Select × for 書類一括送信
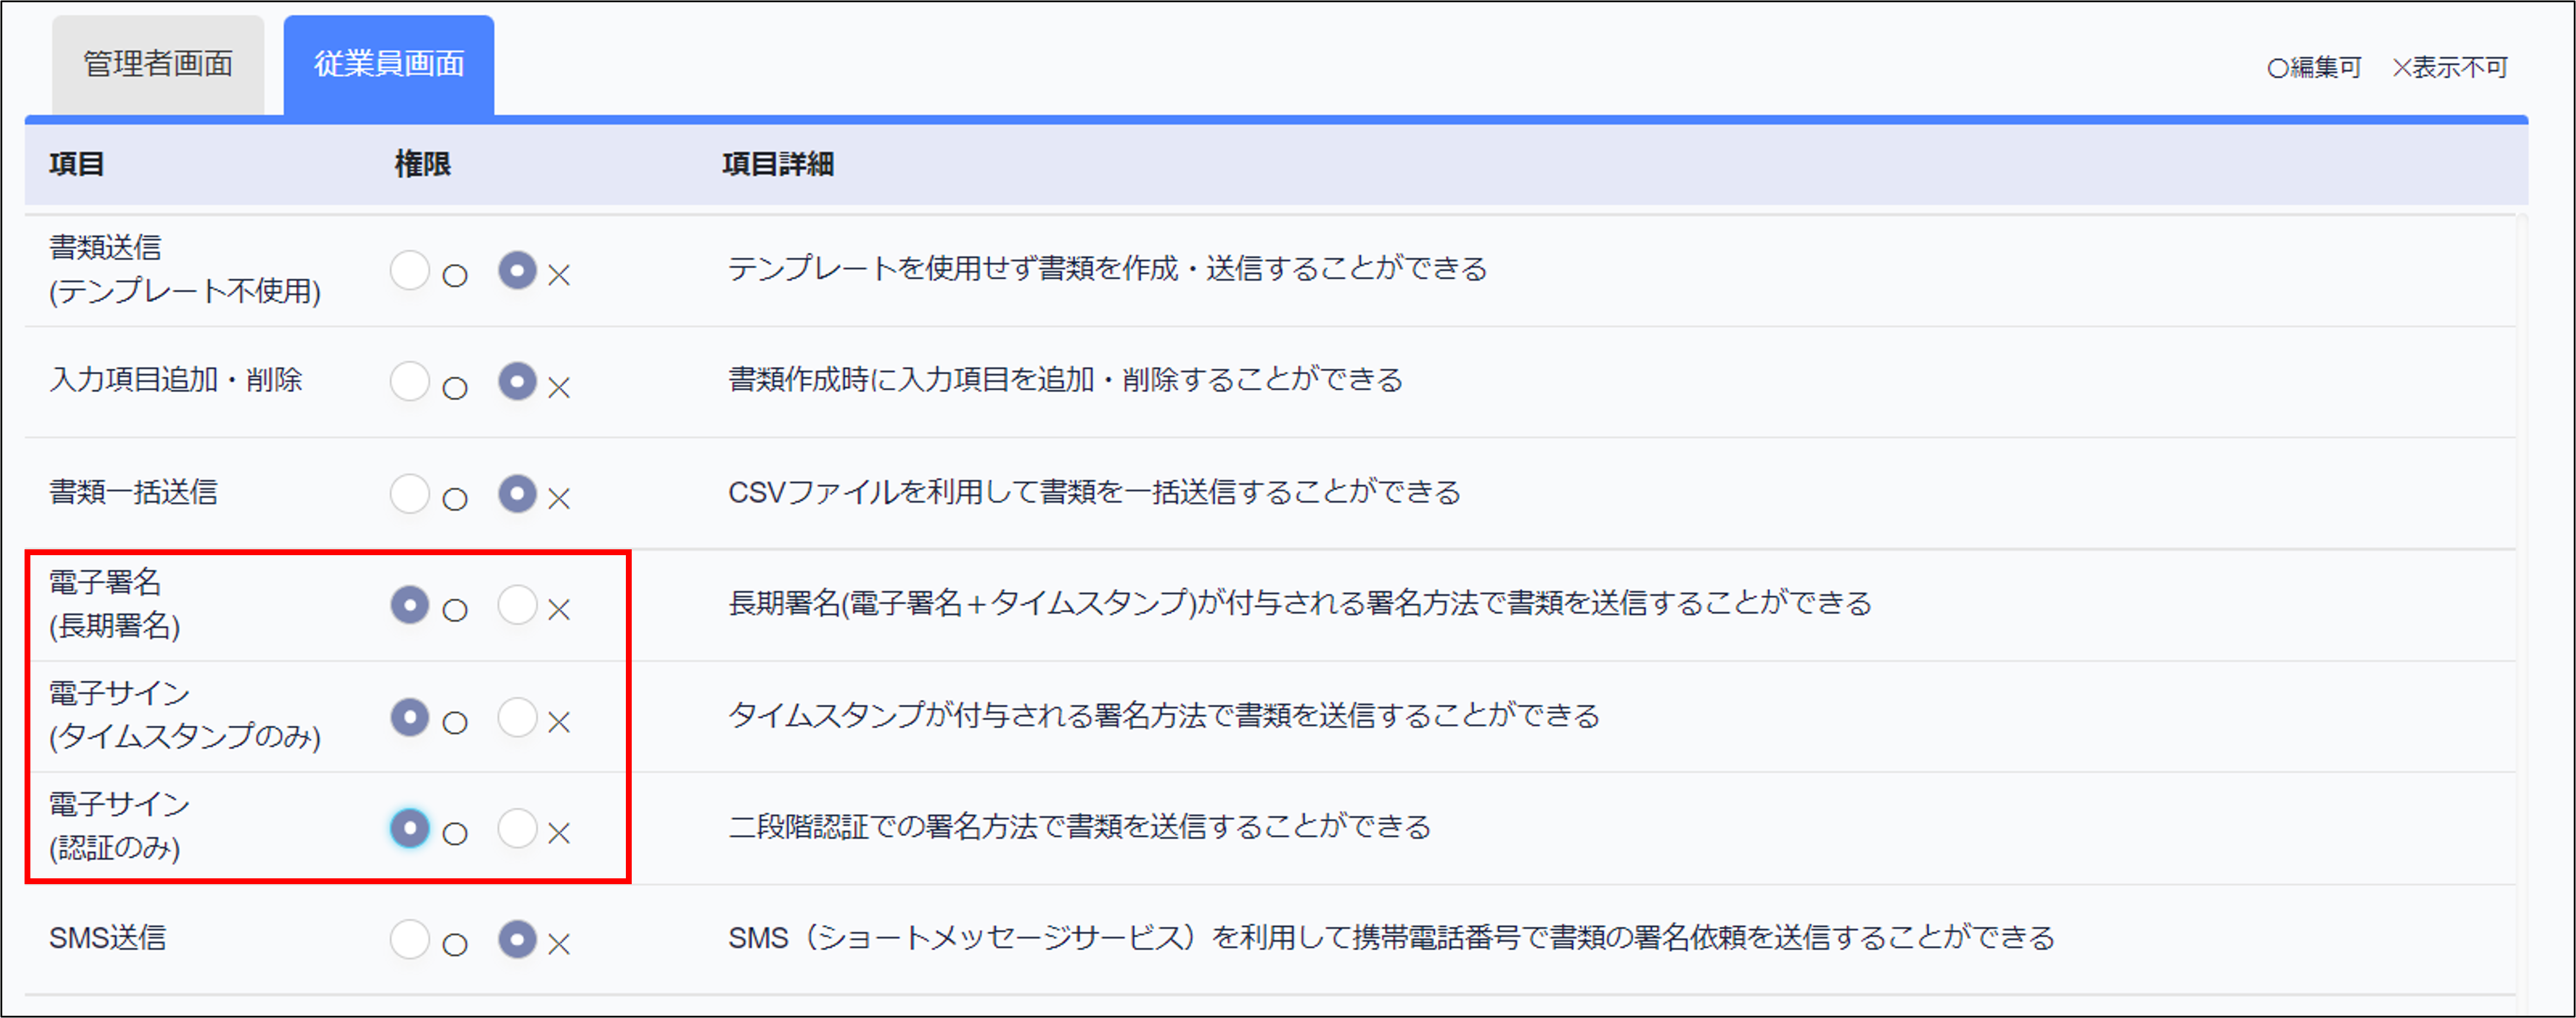Image resolution: width=2576 pixels, height=1018 pixels. (517, 494)
